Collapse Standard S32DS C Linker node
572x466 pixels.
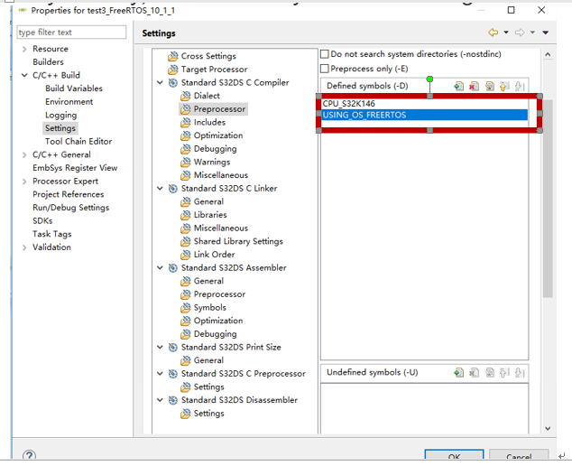point(160,189)
